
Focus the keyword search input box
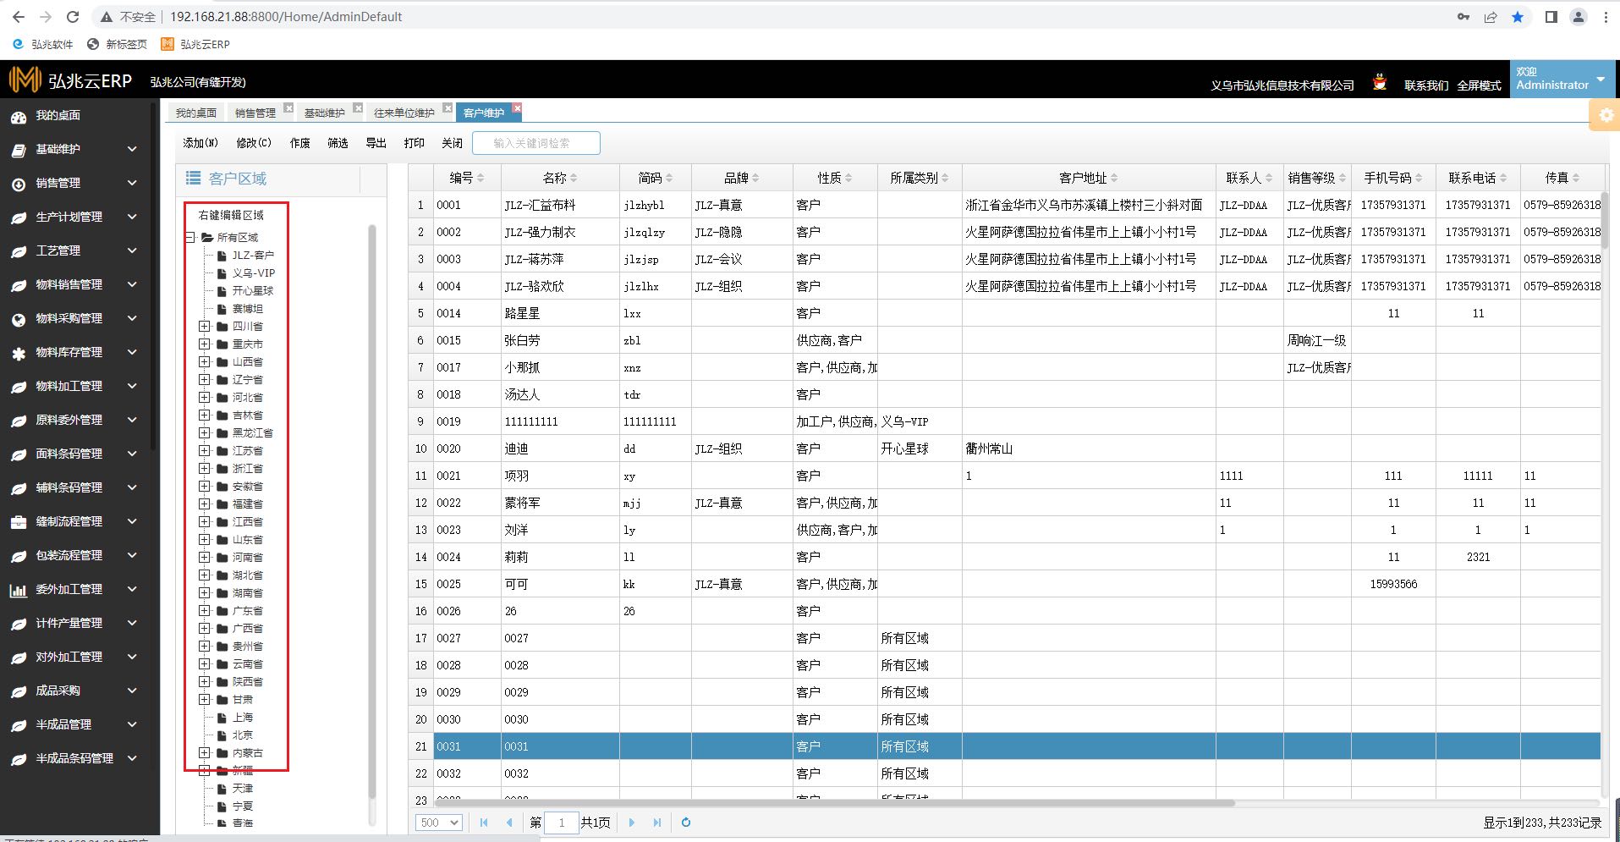[536, 143]
